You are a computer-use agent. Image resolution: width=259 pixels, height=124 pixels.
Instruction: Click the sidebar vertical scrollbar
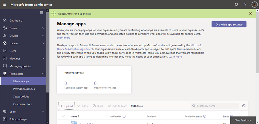[x=48, y=52]
